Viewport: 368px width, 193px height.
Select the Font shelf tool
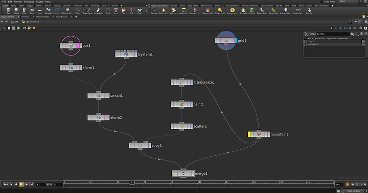pos(116,11)
